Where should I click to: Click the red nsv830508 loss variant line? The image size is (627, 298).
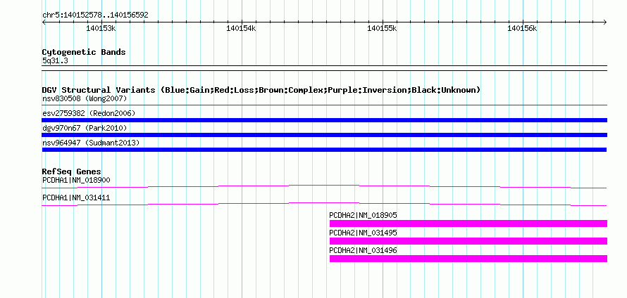click(x=324, y=105)
